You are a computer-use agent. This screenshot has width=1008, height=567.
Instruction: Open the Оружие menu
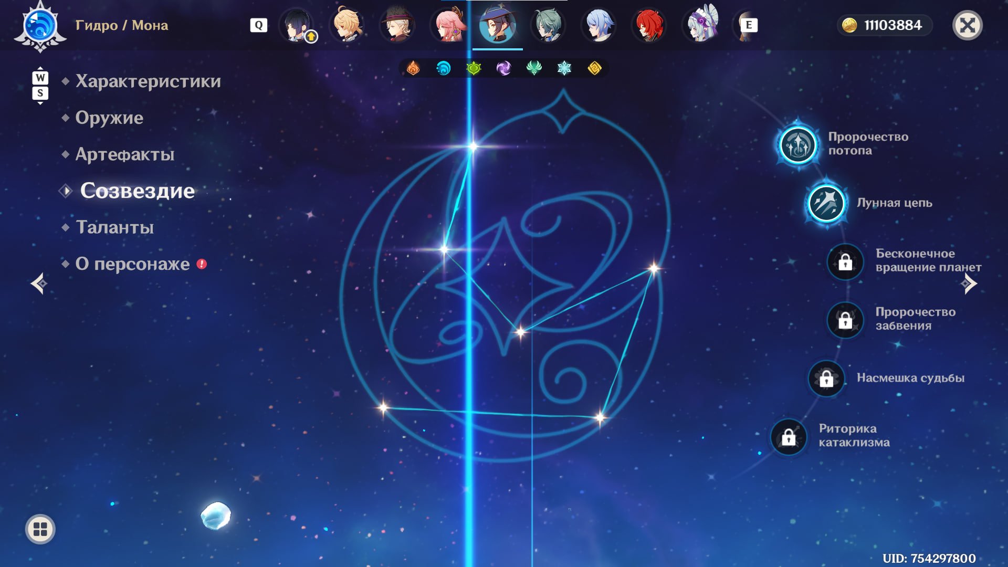pyautogui.click(x=109, y=118)
